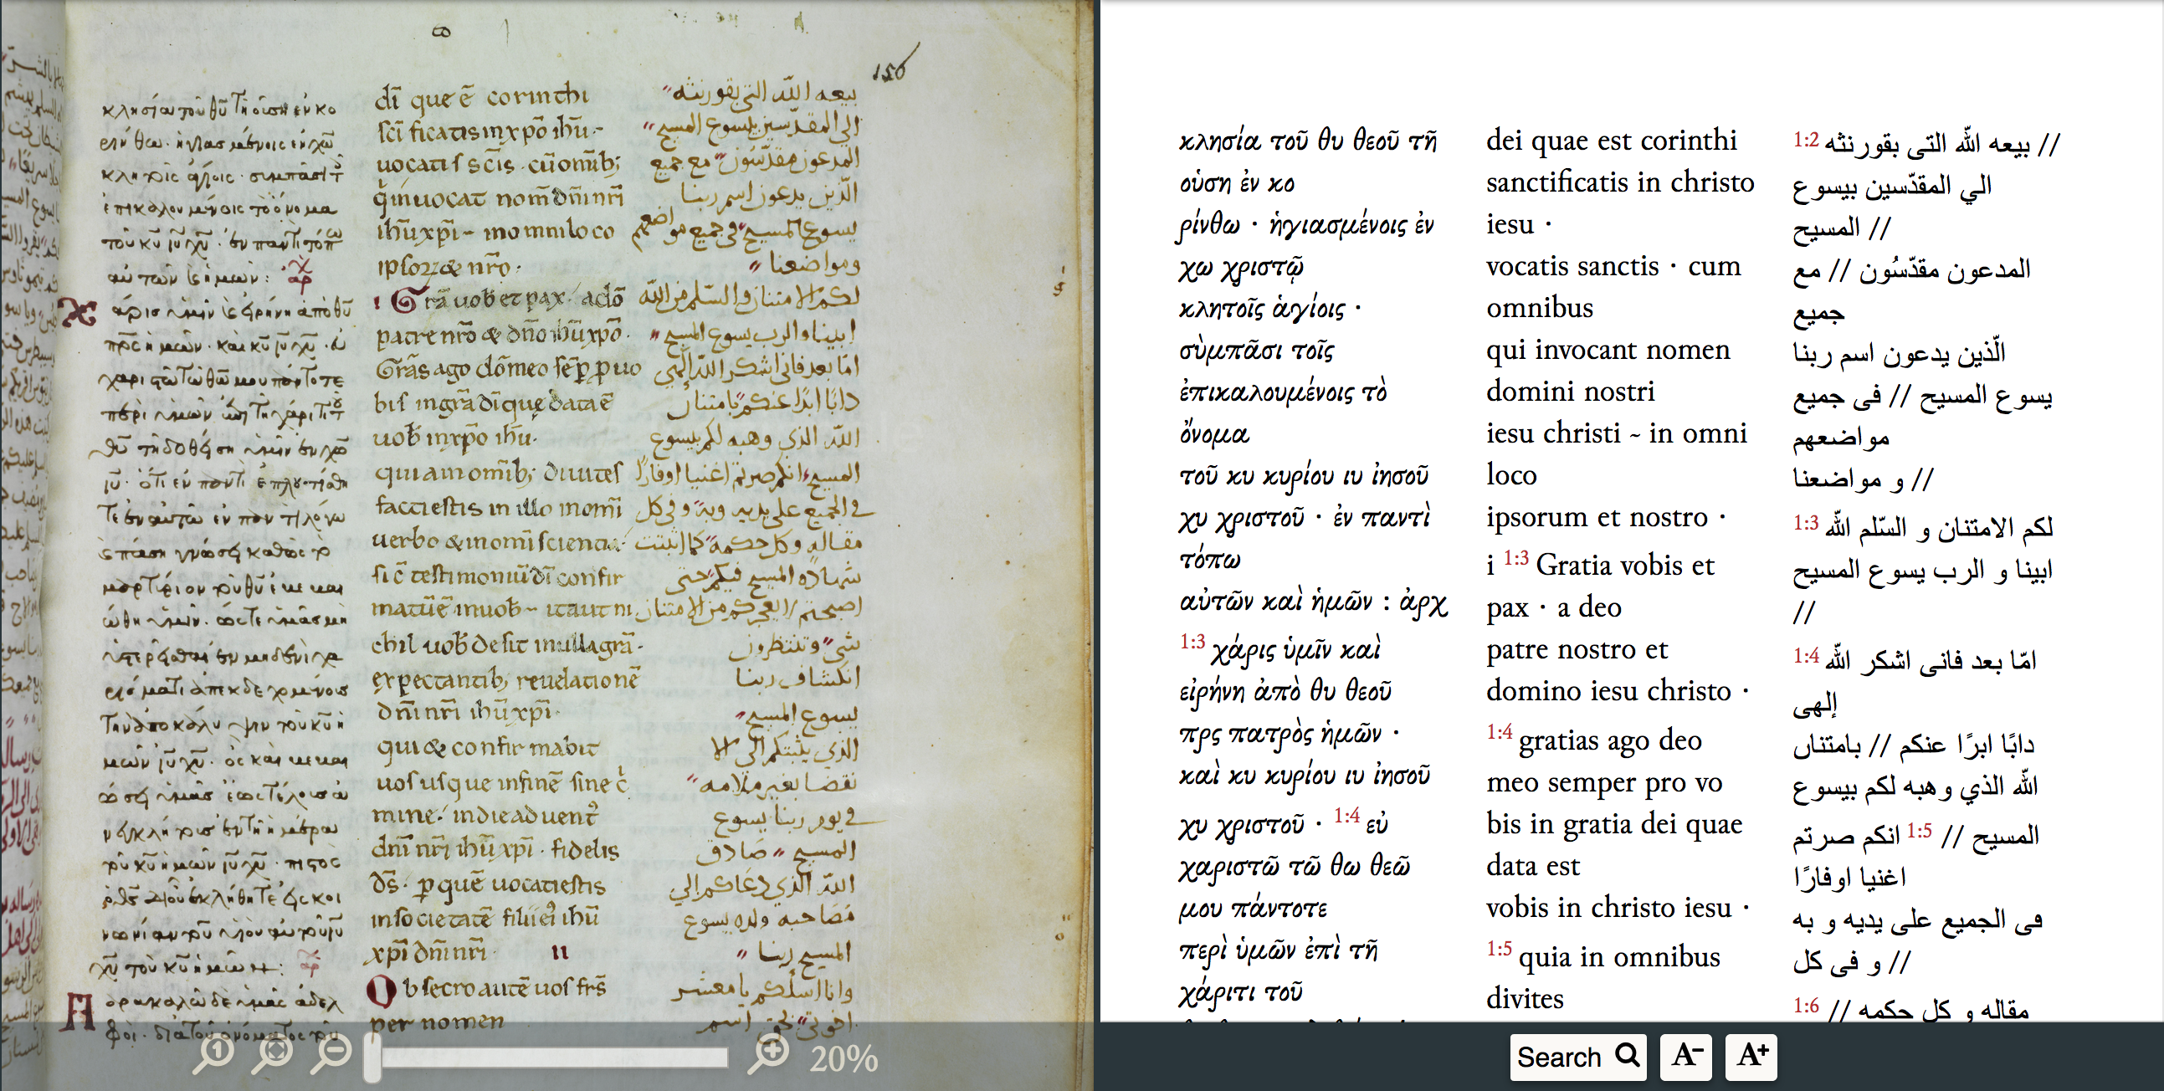Click the text 'gratias ago deo'
Viewport: 2164px width, 1091px height.
[1610, 740]
